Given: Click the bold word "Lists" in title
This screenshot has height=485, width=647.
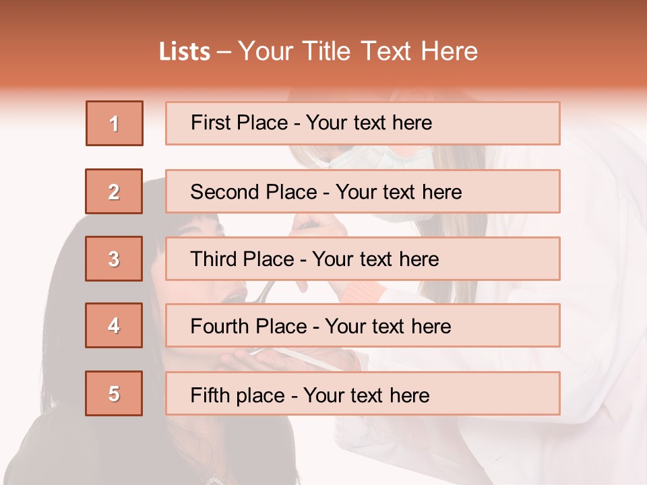Looking at the screenshot, I should coord(185,52).
